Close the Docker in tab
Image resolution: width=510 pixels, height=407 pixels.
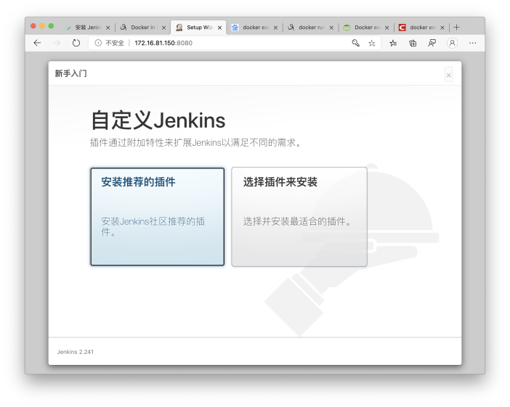pyautogui.click(x=163, y=28)
